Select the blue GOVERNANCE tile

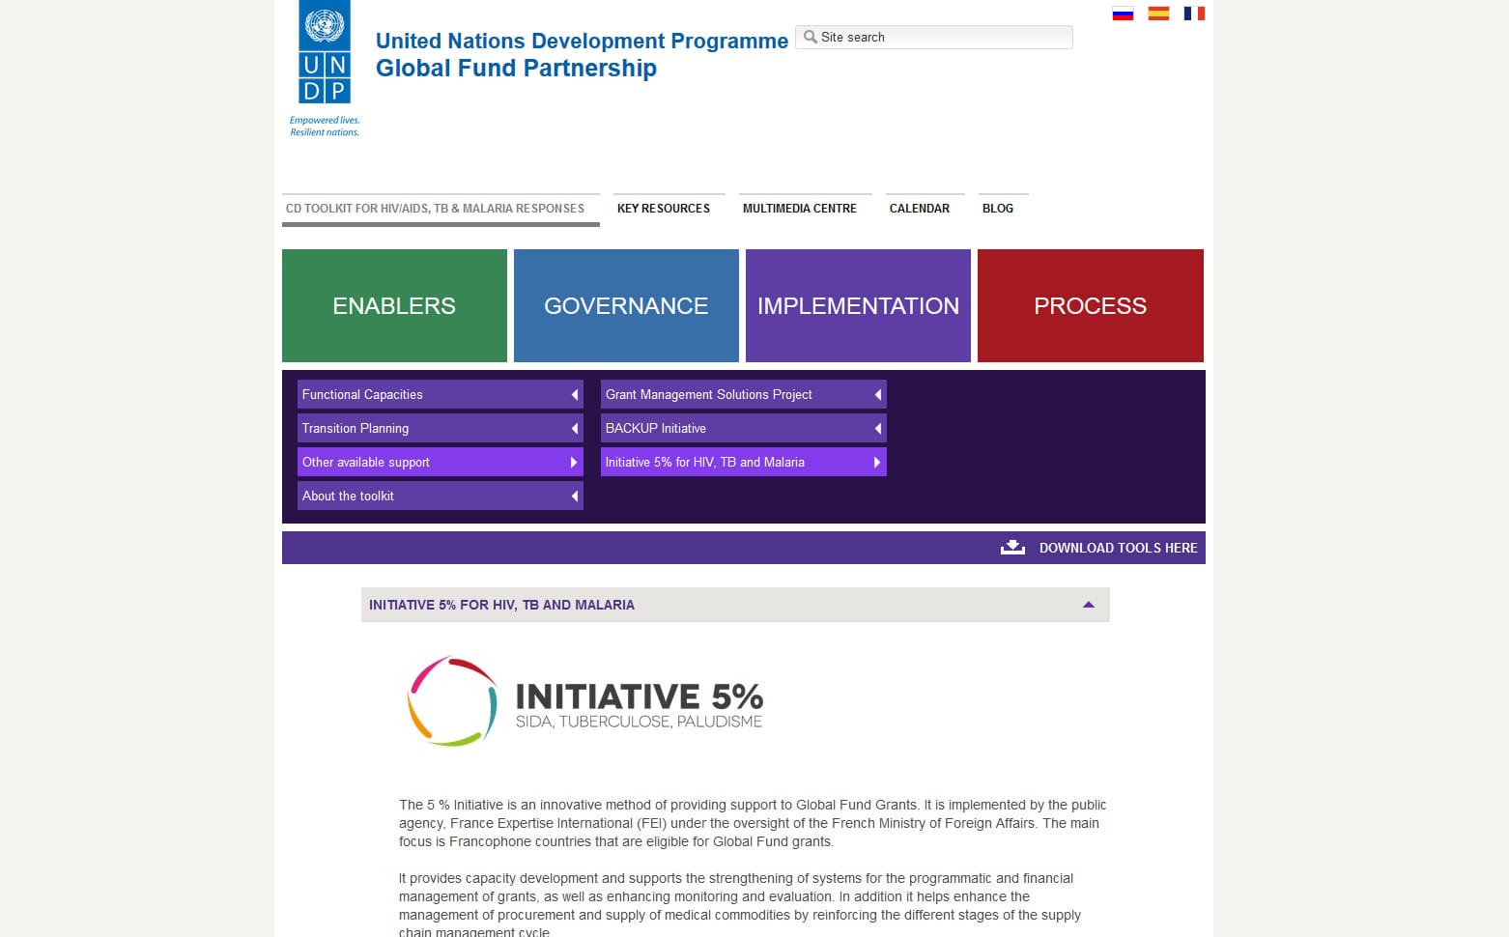[x=626, y=305]
